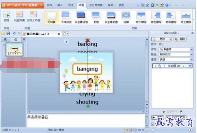The image size is (197, 133).
Task: Click slide sorter view icon in status bar
Action: coord(131,130)
